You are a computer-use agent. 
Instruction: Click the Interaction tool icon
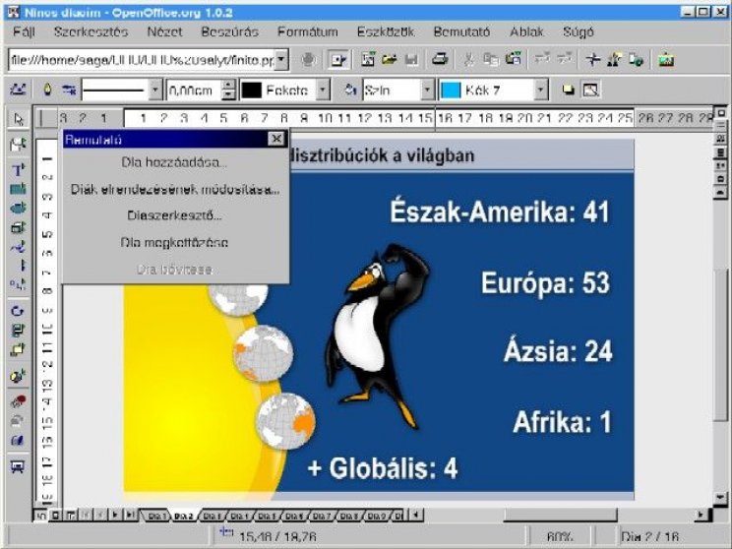tap(18, 421)
